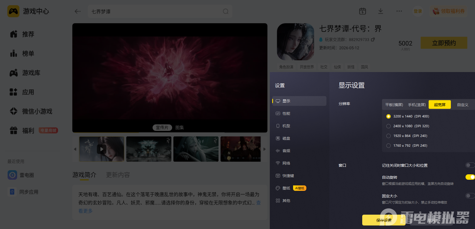
Task: Open the 榜单 rankings icon
Action: pos(14,53)
